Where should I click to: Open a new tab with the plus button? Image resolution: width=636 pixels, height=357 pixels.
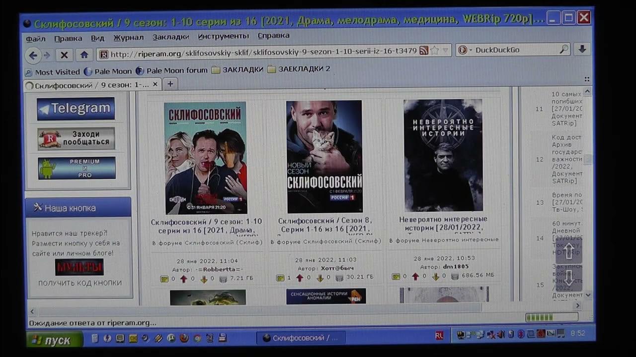pos(170,84)
